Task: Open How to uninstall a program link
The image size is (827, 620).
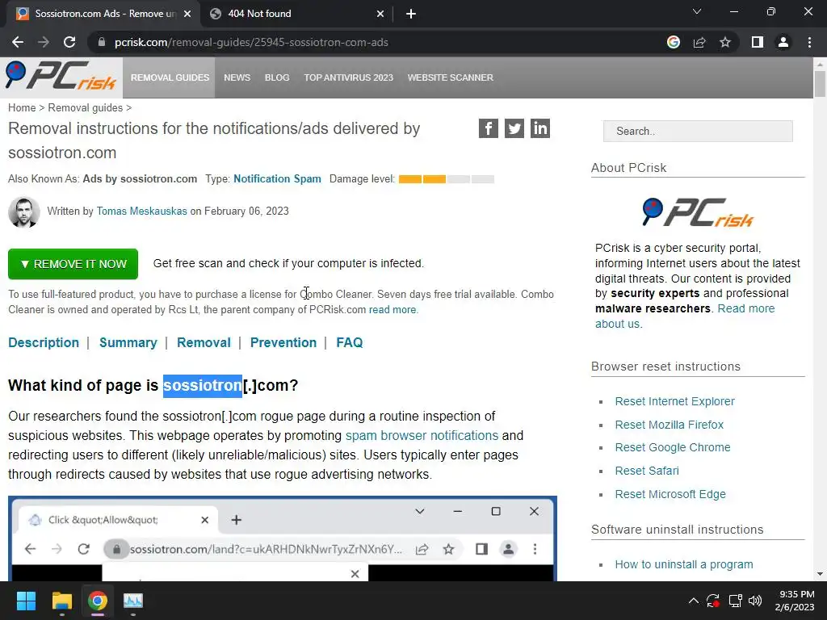Action: click(x=684, y=564)
